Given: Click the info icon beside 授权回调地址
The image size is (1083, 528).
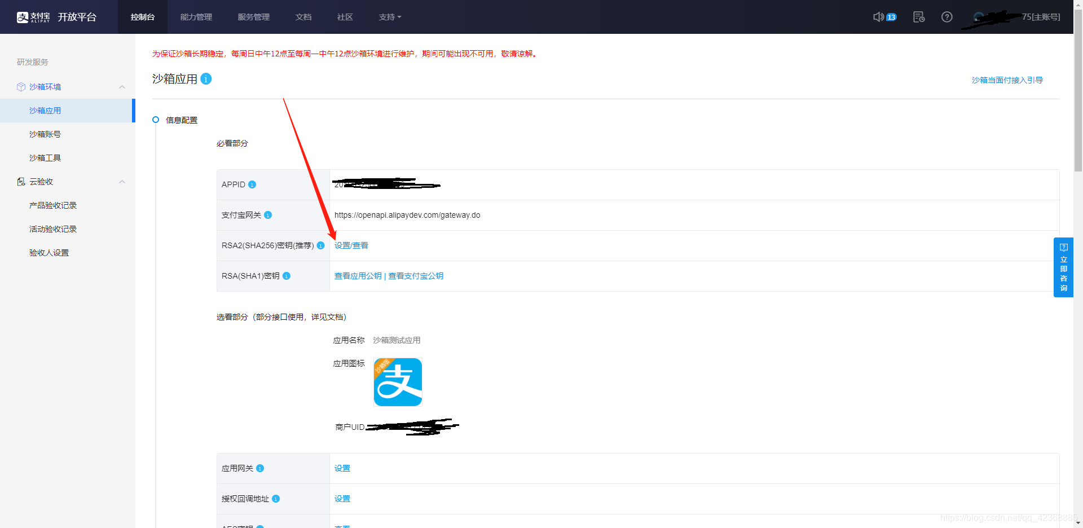Looking at the screenshot, I should (x=276, y=499).
